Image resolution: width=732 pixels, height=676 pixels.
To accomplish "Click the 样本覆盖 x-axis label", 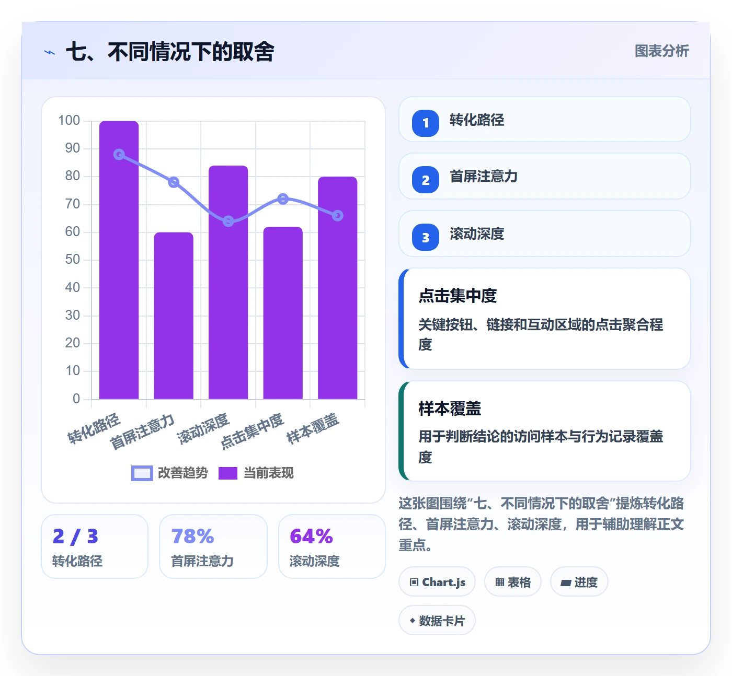I will (x=314, y=428).
